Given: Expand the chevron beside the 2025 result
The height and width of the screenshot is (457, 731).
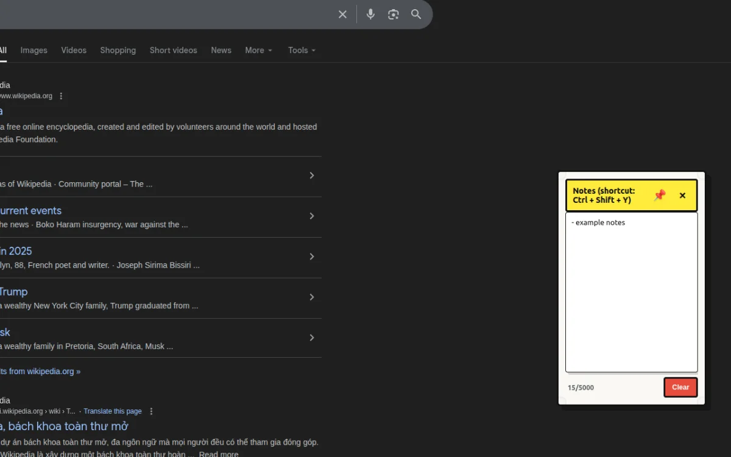Looking at the screenshot, I should 312,257.
